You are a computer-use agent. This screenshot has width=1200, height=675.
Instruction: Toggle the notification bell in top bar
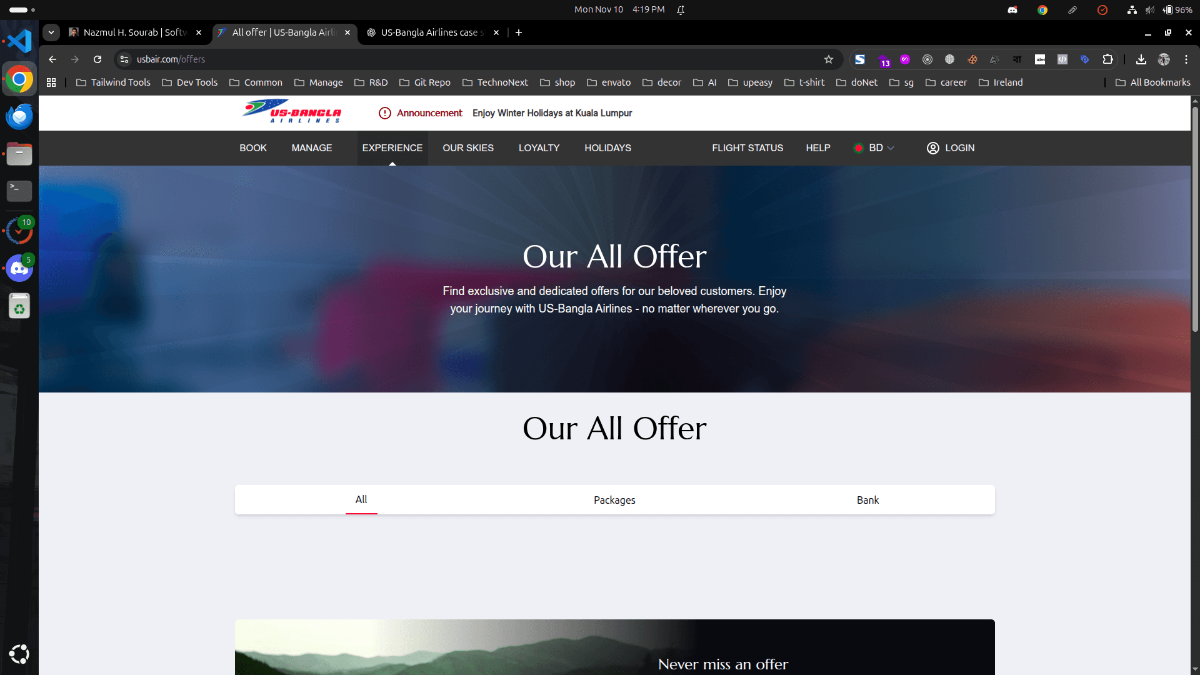pos(681,9)
